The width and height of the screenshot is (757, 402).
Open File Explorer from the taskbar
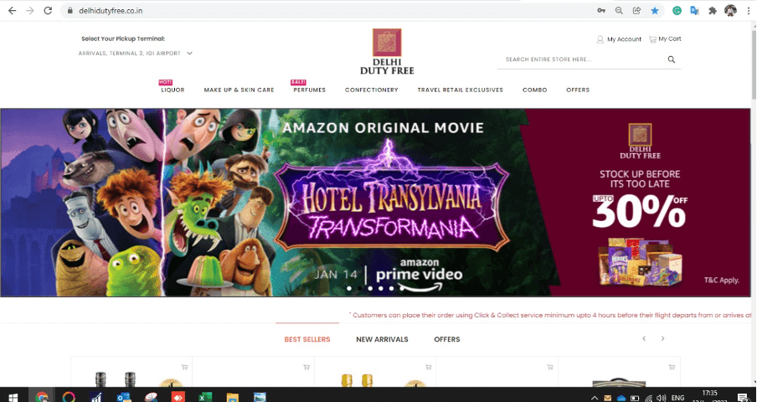[233, 397]
